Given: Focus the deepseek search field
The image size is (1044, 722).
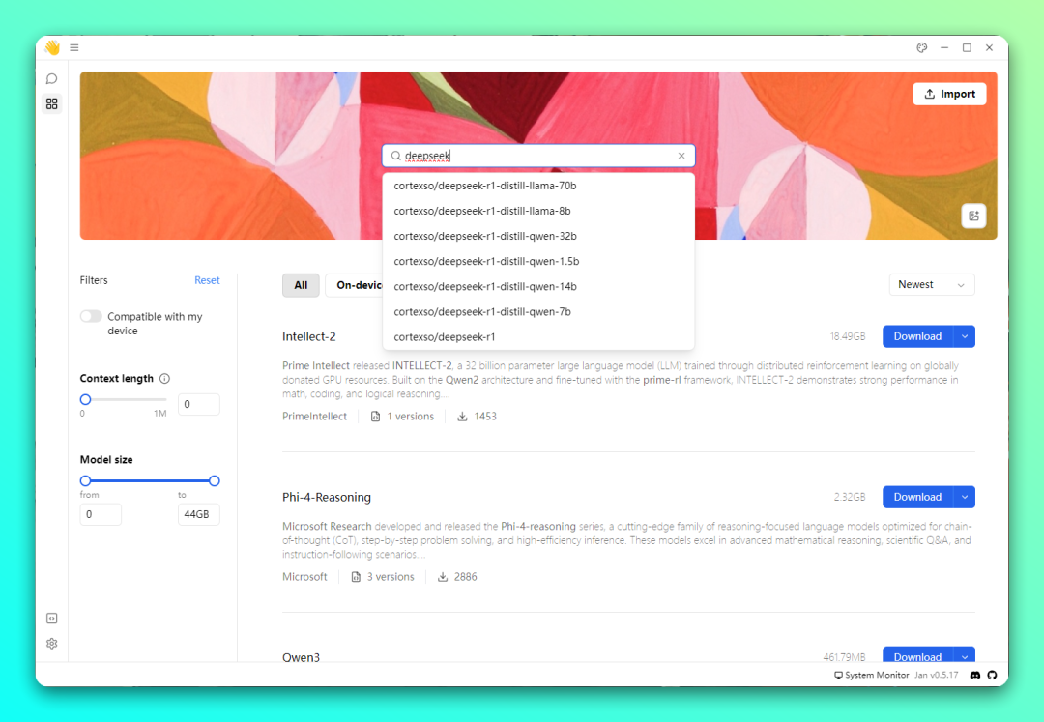Looking at the screenshot, I should coord(538,156).
